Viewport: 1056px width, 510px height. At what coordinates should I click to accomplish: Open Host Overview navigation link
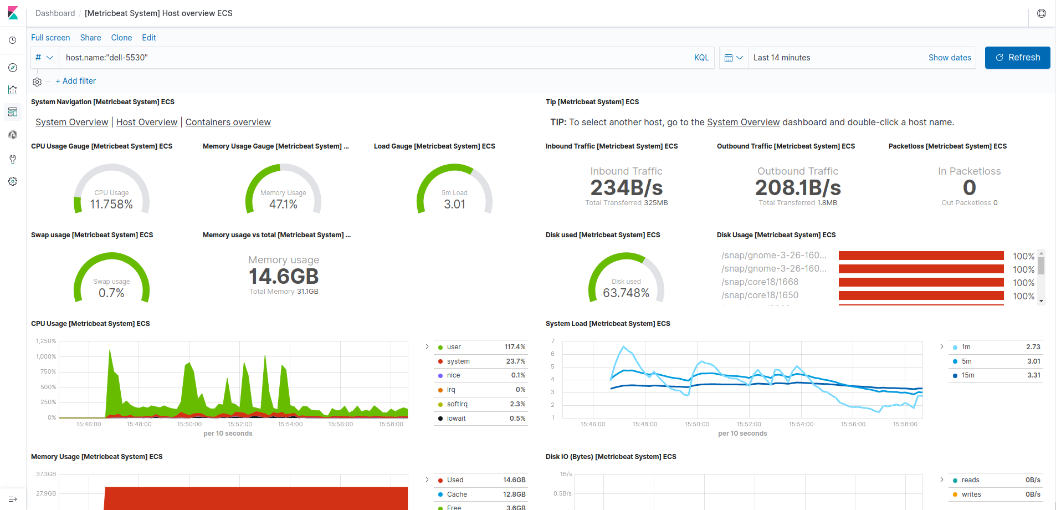point(147,122)
